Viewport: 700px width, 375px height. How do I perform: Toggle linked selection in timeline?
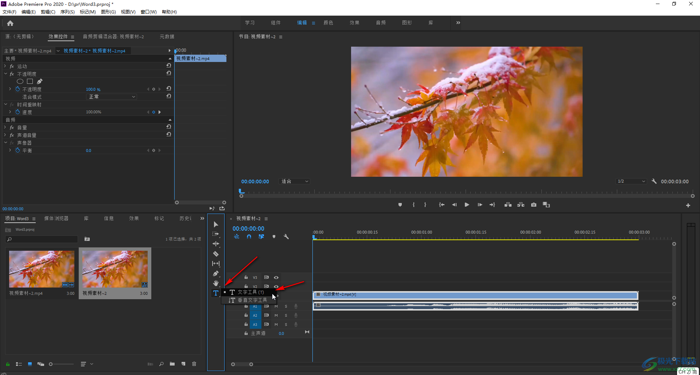coord(261,237)
